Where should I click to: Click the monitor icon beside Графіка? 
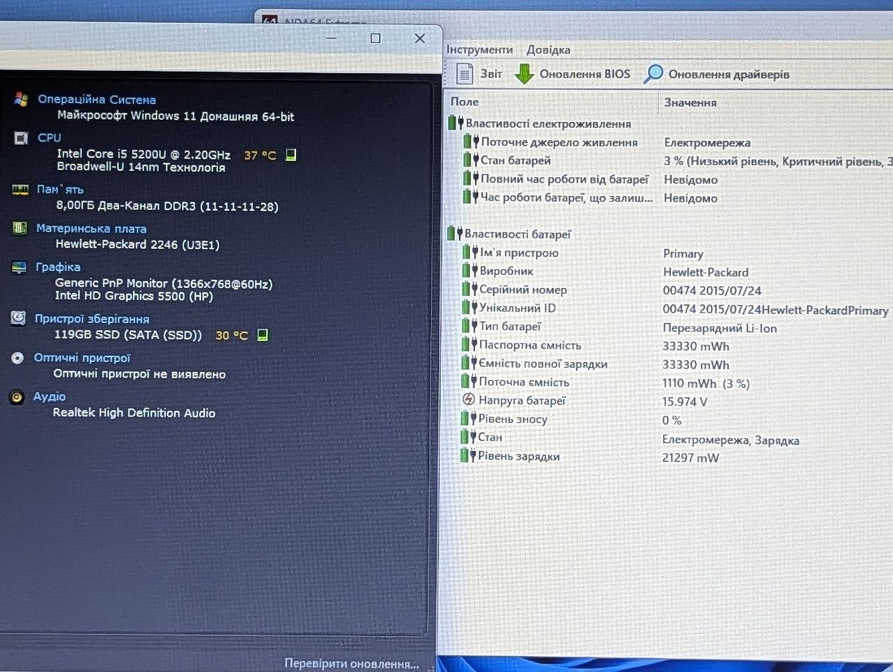tap(19, 267)
